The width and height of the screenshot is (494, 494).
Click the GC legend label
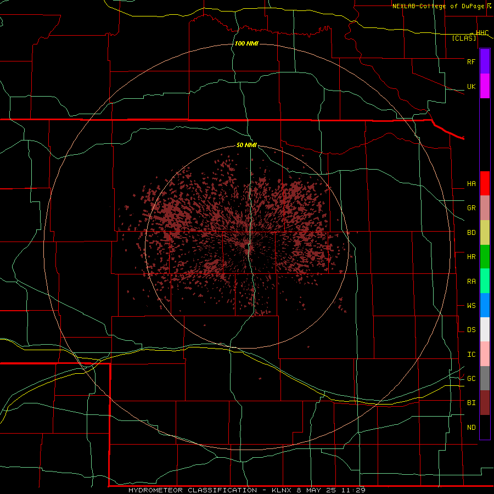coord(471,378)
